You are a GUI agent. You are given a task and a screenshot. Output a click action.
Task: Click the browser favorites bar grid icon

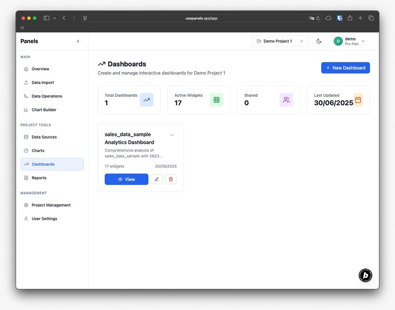[x=22, y=28]
